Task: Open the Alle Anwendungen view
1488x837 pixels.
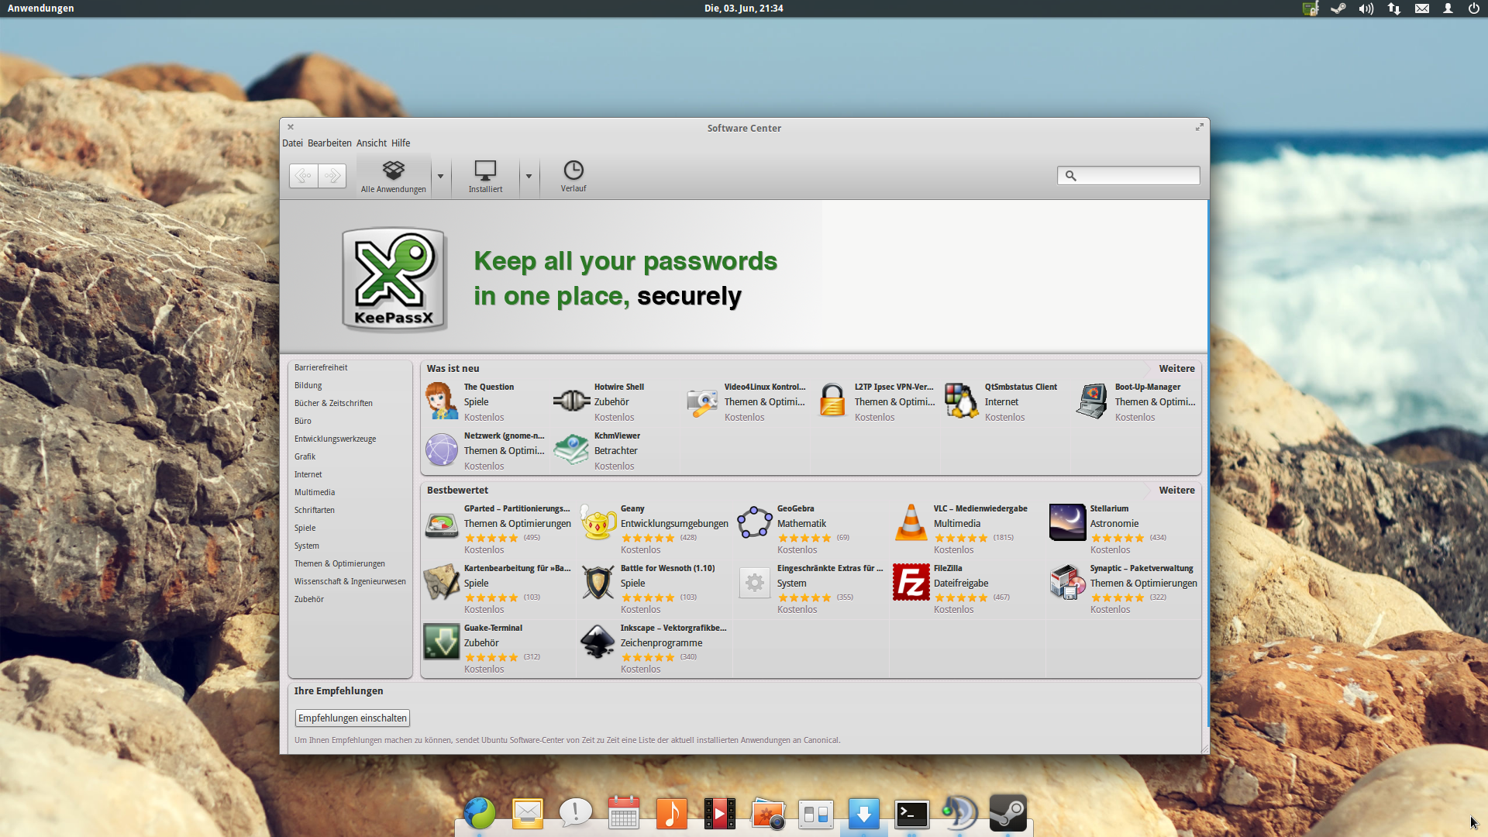Action: (x=394, y=177)
